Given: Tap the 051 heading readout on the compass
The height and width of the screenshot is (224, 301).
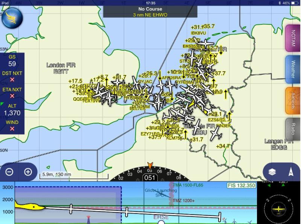Looking at the screenshot, I should 150,178.
